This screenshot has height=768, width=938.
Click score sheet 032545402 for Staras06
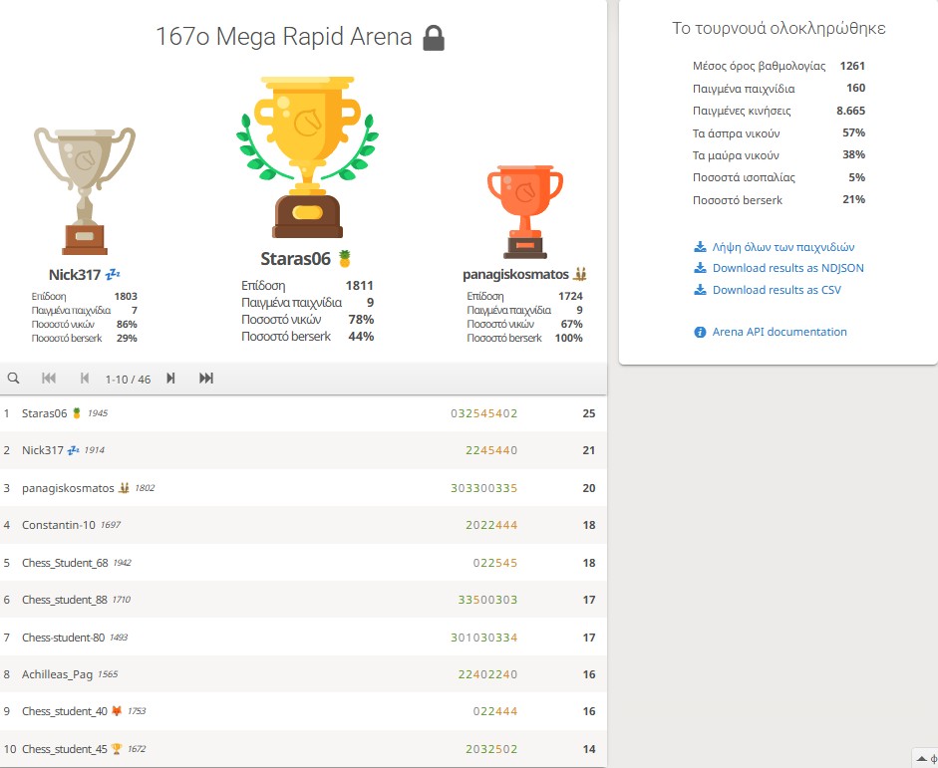[x=484, y=413]
